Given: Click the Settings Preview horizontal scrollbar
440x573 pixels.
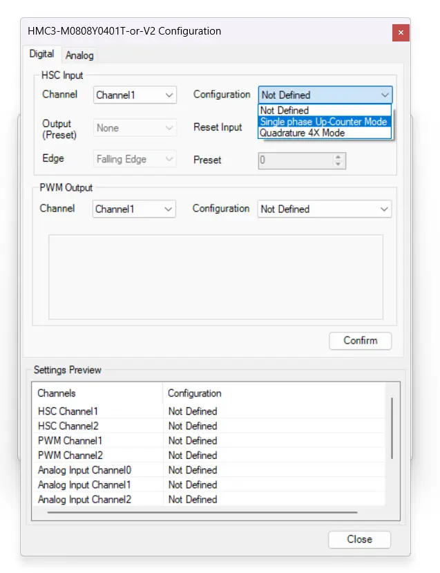Looking at the screenshot, I should tap(202, 512).
